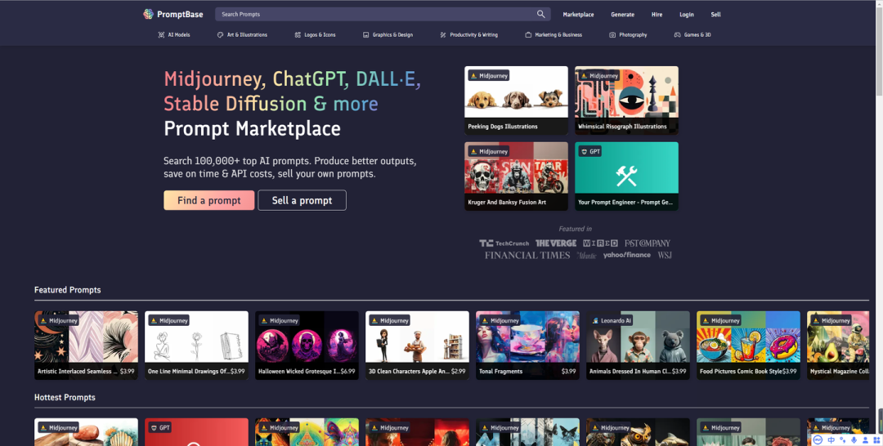
Task: Click the round iFLY logo in the IME bar
Action: point(818,439)
